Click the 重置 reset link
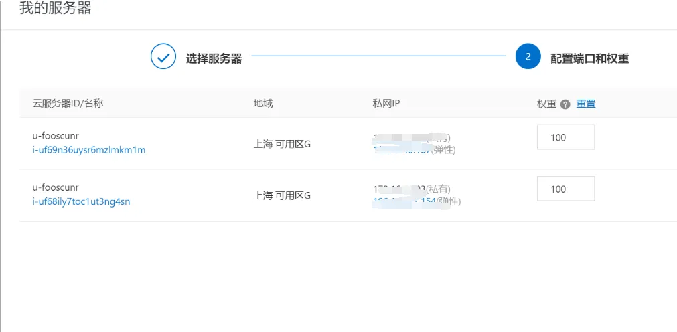 586,104
